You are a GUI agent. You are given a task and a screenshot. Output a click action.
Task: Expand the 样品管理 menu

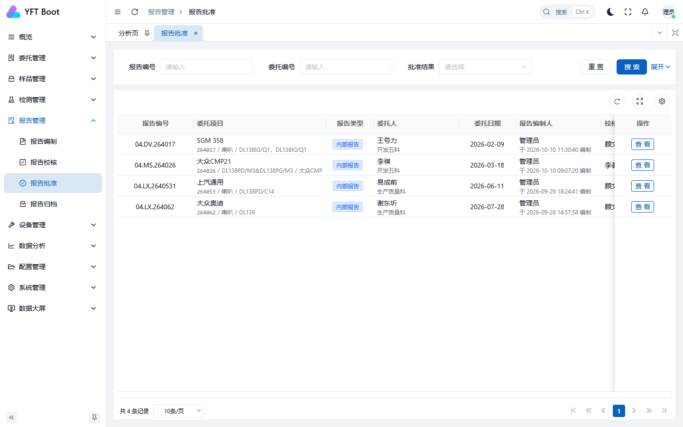pyautogui.click(x=53, y=79)
